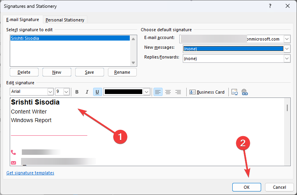Align signature text right
The width and height of the screenshot is (297, 195).
click(x=178, y=92)
